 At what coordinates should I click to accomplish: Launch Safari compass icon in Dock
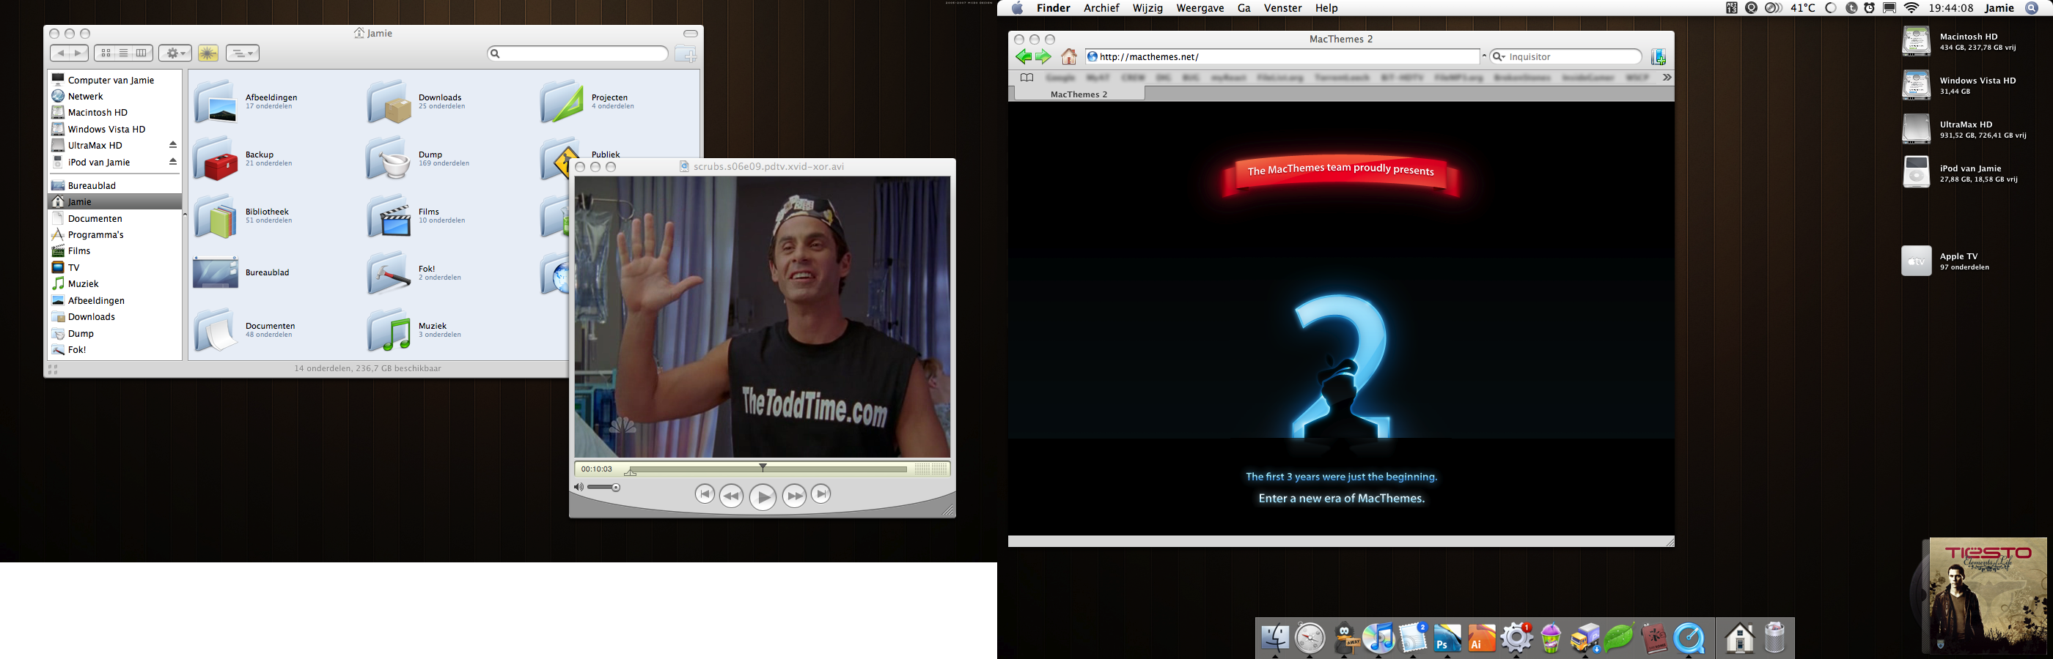(1310, 638)
